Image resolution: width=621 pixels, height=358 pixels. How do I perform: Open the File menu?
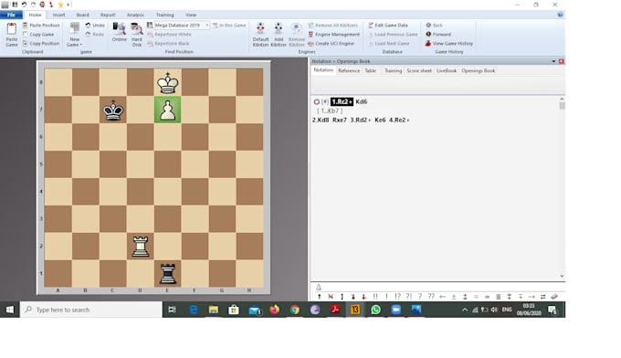tap(11, 15)
